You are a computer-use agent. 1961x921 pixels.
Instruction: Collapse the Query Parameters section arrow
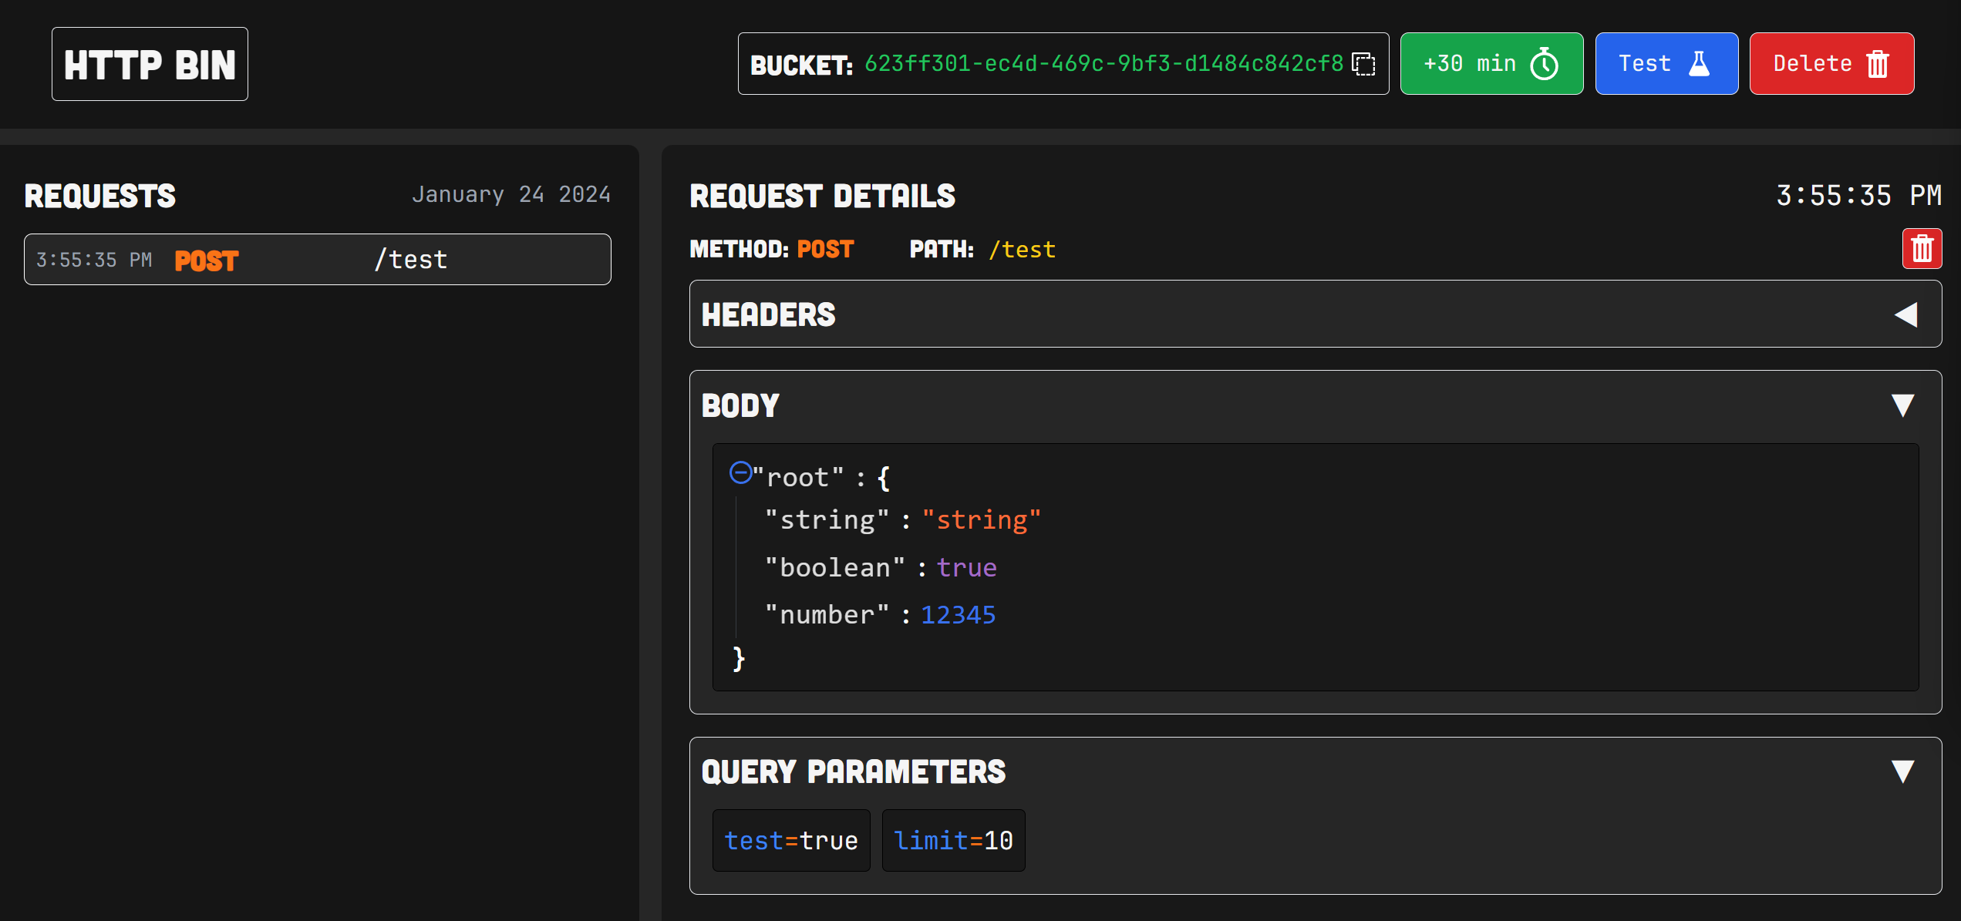click(x=1902, y=771)
